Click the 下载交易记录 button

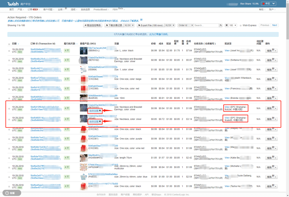[x=114, y=25]
